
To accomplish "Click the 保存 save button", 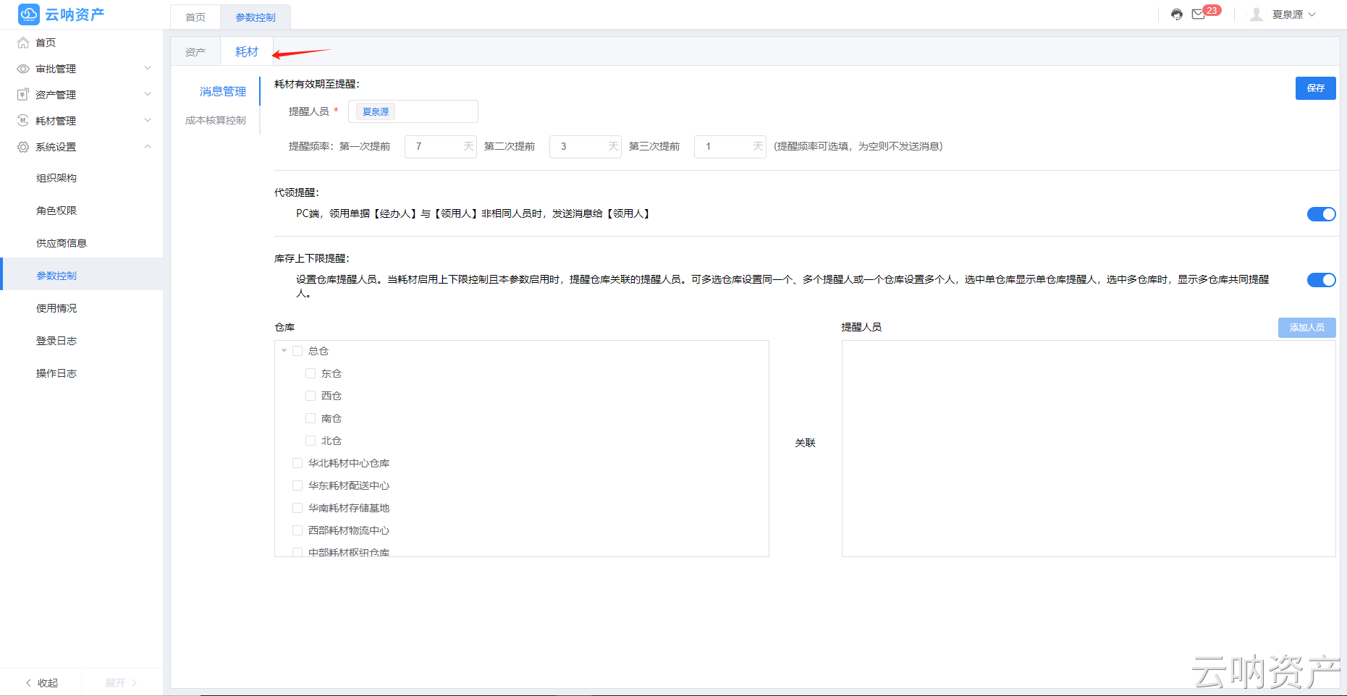I will click(1315, 88).
